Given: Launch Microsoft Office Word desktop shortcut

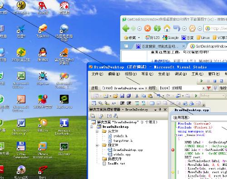Looking at the screenshot, I should [21, 127].
